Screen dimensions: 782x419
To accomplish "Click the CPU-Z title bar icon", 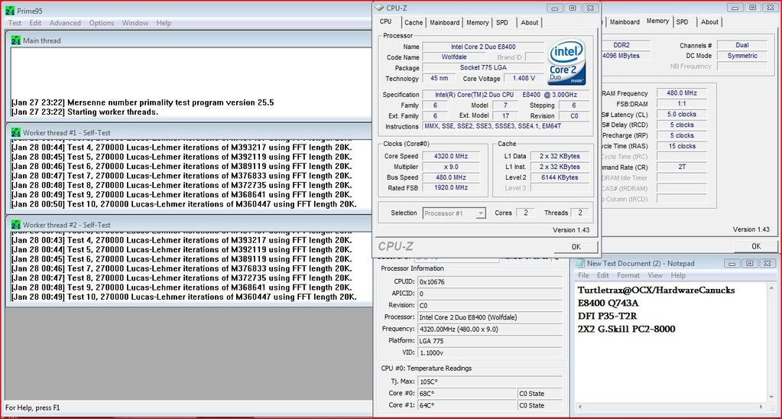I will click(x=379, y=8).
